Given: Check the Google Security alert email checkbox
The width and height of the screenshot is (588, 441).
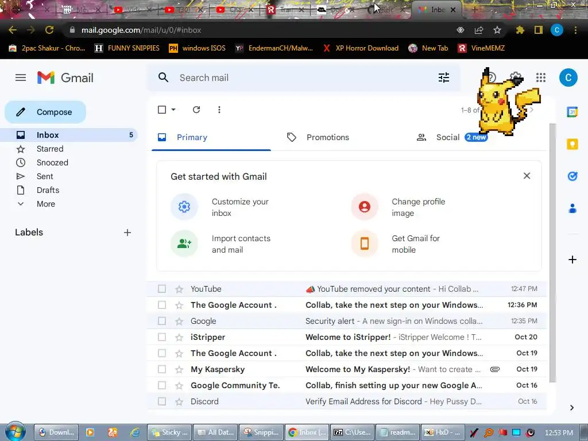Looking at the screenshot, I should tap(162, 321).
